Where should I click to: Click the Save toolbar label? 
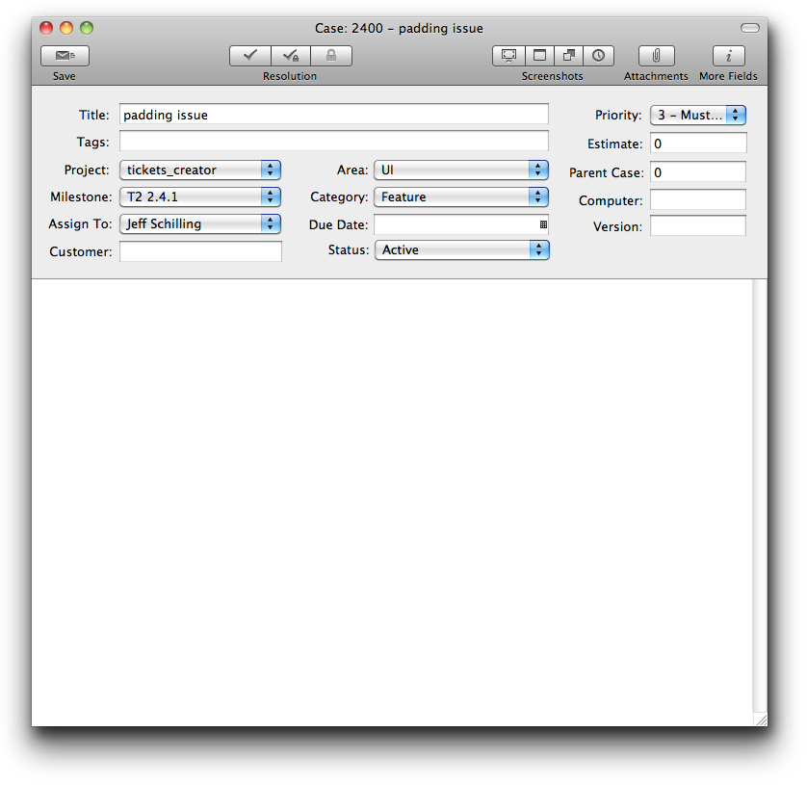coord(64,76)
